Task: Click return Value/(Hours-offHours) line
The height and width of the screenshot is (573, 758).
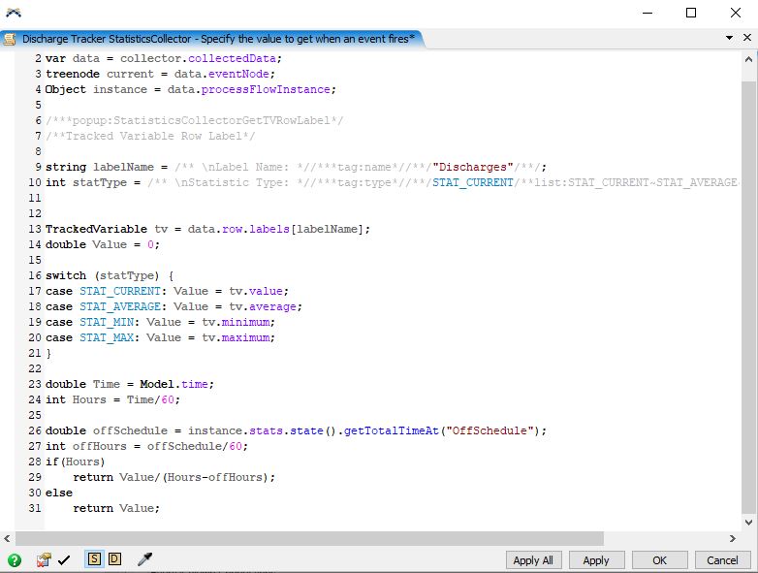Action: point(174,477)
